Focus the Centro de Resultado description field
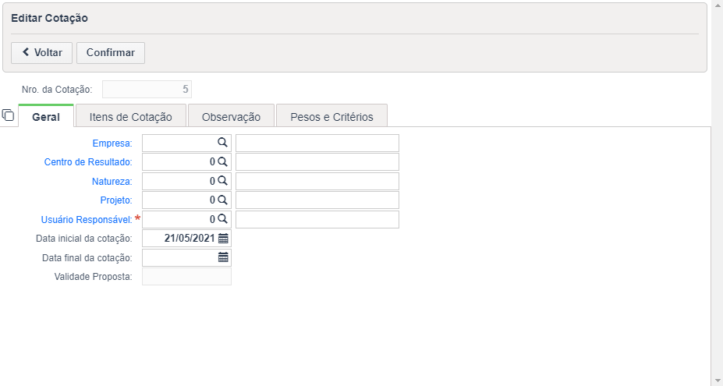Viewport: 723px width, 386px height. (x=317, y=162)
